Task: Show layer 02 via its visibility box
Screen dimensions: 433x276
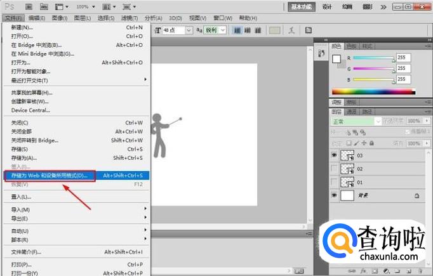Action: pos(335,169)
